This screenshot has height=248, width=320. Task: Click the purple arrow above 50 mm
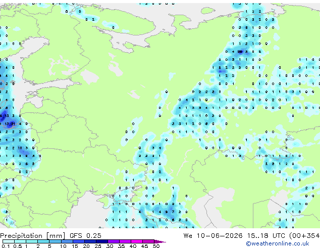pos(160,241)
